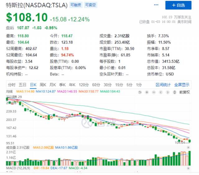Viewport: 199px width, 175px height.
Task: Click the 换手 value 7.33%
Action: point(164,36)
